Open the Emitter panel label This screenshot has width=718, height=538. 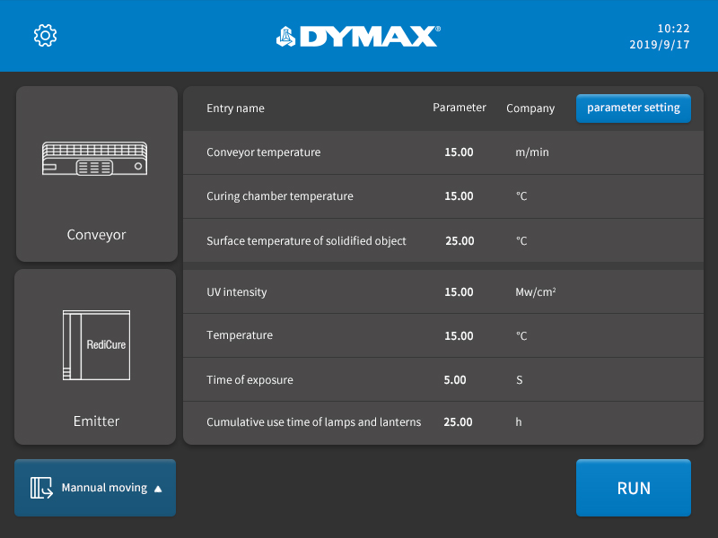96,421
